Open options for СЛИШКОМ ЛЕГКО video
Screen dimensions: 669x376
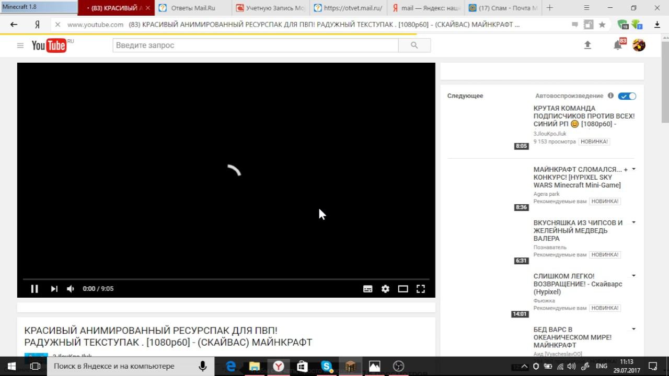coord(633,276)
